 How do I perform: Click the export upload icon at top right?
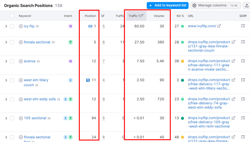247,6
